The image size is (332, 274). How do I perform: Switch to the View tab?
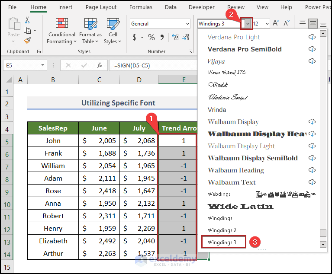pyautogui.click(x=262, y=7)
